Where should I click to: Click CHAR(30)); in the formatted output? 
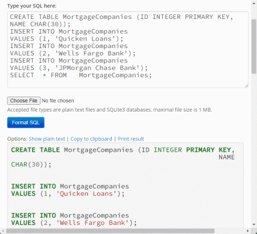point(31,164)
